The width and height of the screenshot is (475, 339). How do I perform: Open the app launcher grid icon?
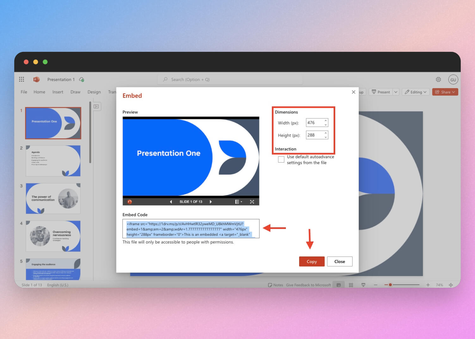[22, 79]
